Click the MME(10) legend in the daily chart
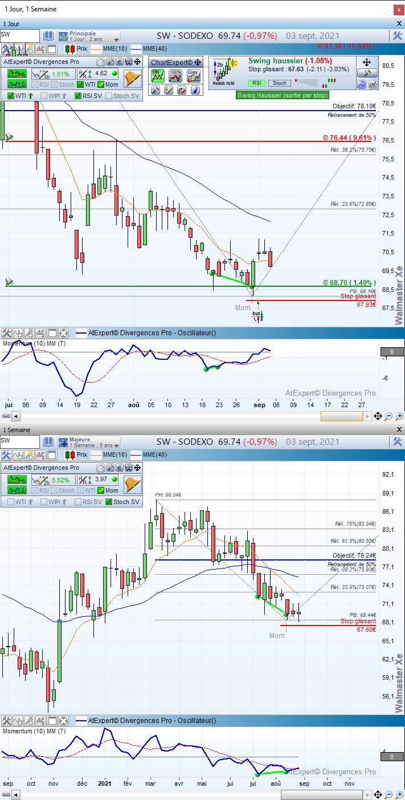The height and width of the screenshot is (800, 405). (108, 50)
